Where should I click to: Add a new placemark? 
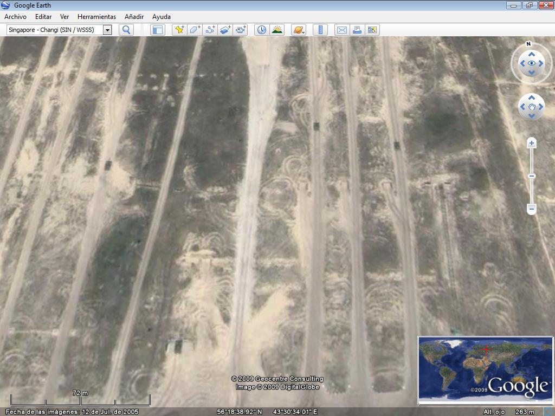click(x=179, y=30)
